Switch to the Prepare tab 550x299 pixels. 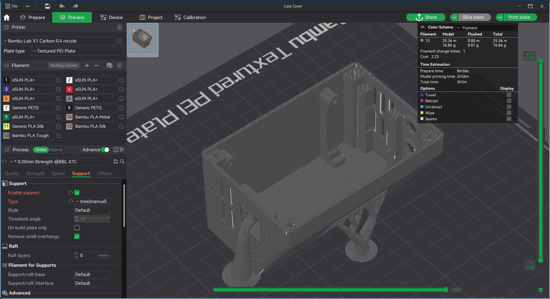(33, 17)
